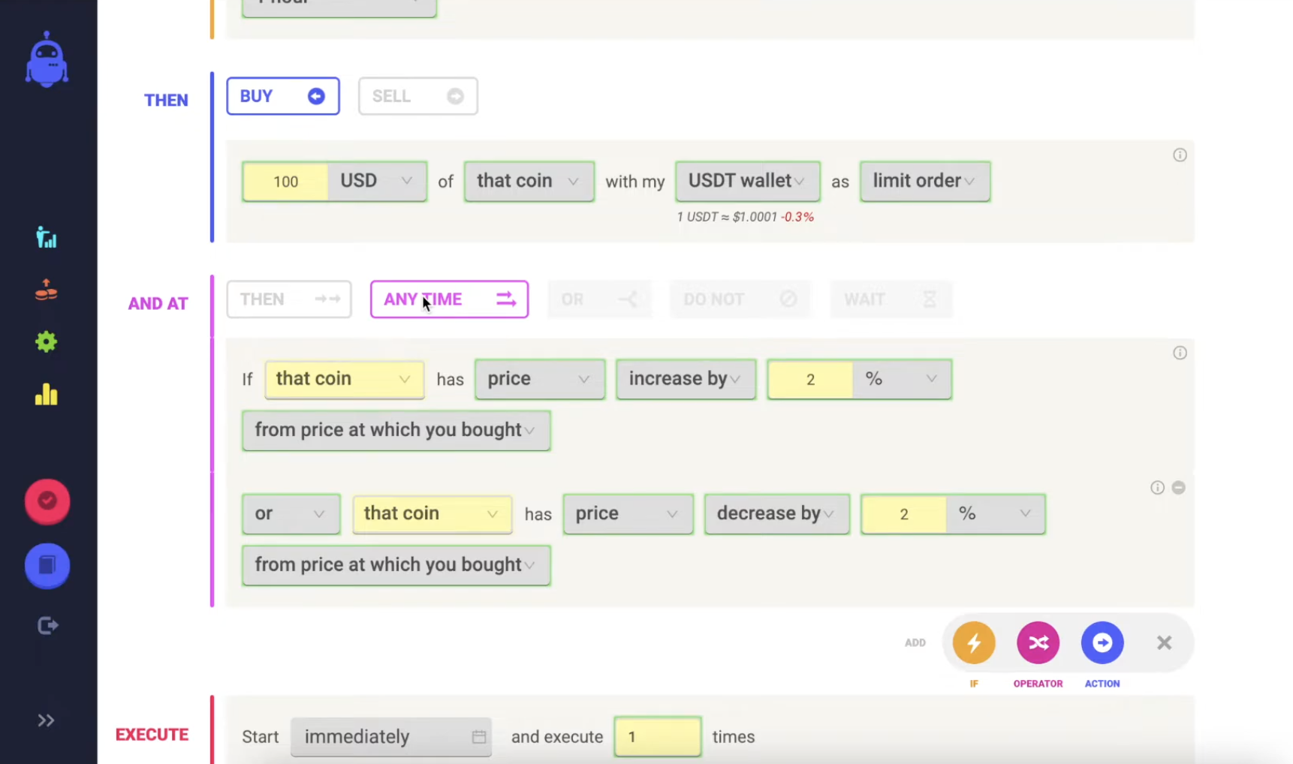The height and width of the screenshot is (764, 1293).
Task: Expand the 'USDT wallet' dropdown
Action: tap(747, 181)
